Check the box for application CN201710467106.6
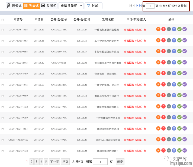Viewport: 193px width, 167px height. point(3,30)
